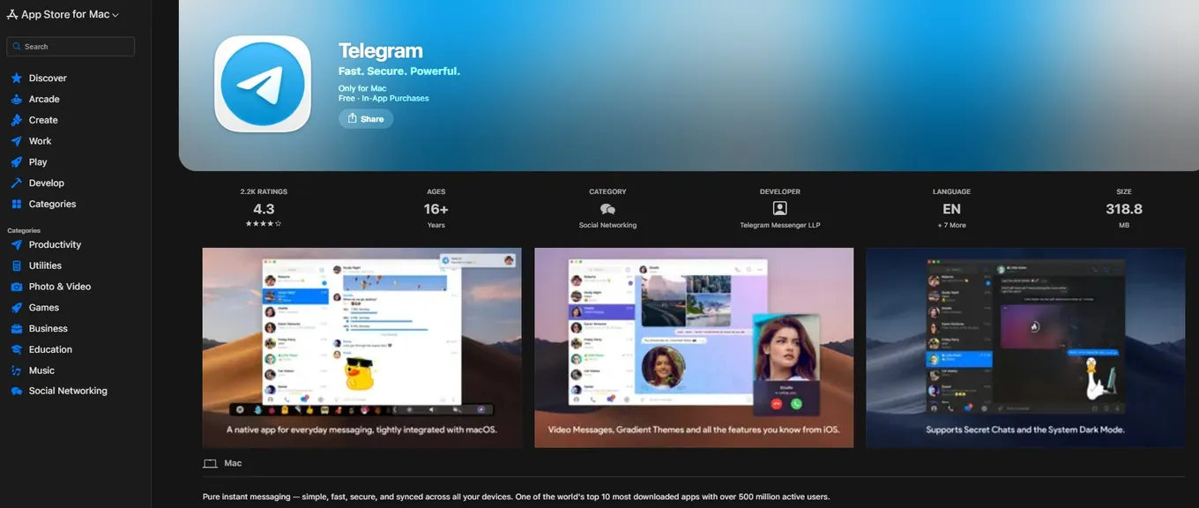Click the Mac laptop platform icon
The image size is (1199, 508).
click(210, 464)
